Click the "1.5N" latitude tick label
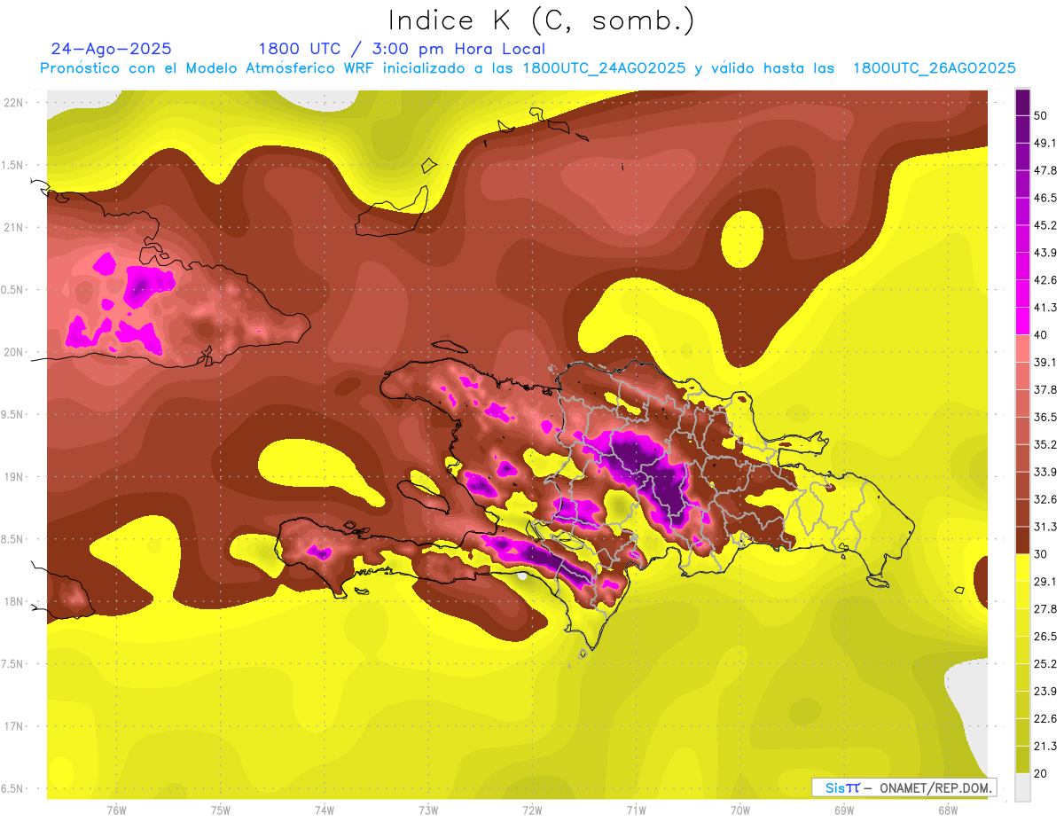The width and height of the screenshot is (1064, 822). click(x=13, y=165)
